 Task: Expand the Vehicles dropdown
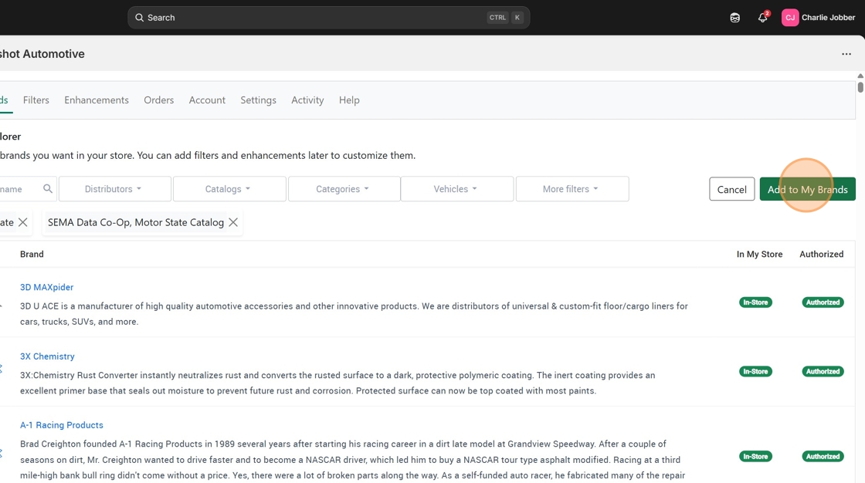pos(457,188)
